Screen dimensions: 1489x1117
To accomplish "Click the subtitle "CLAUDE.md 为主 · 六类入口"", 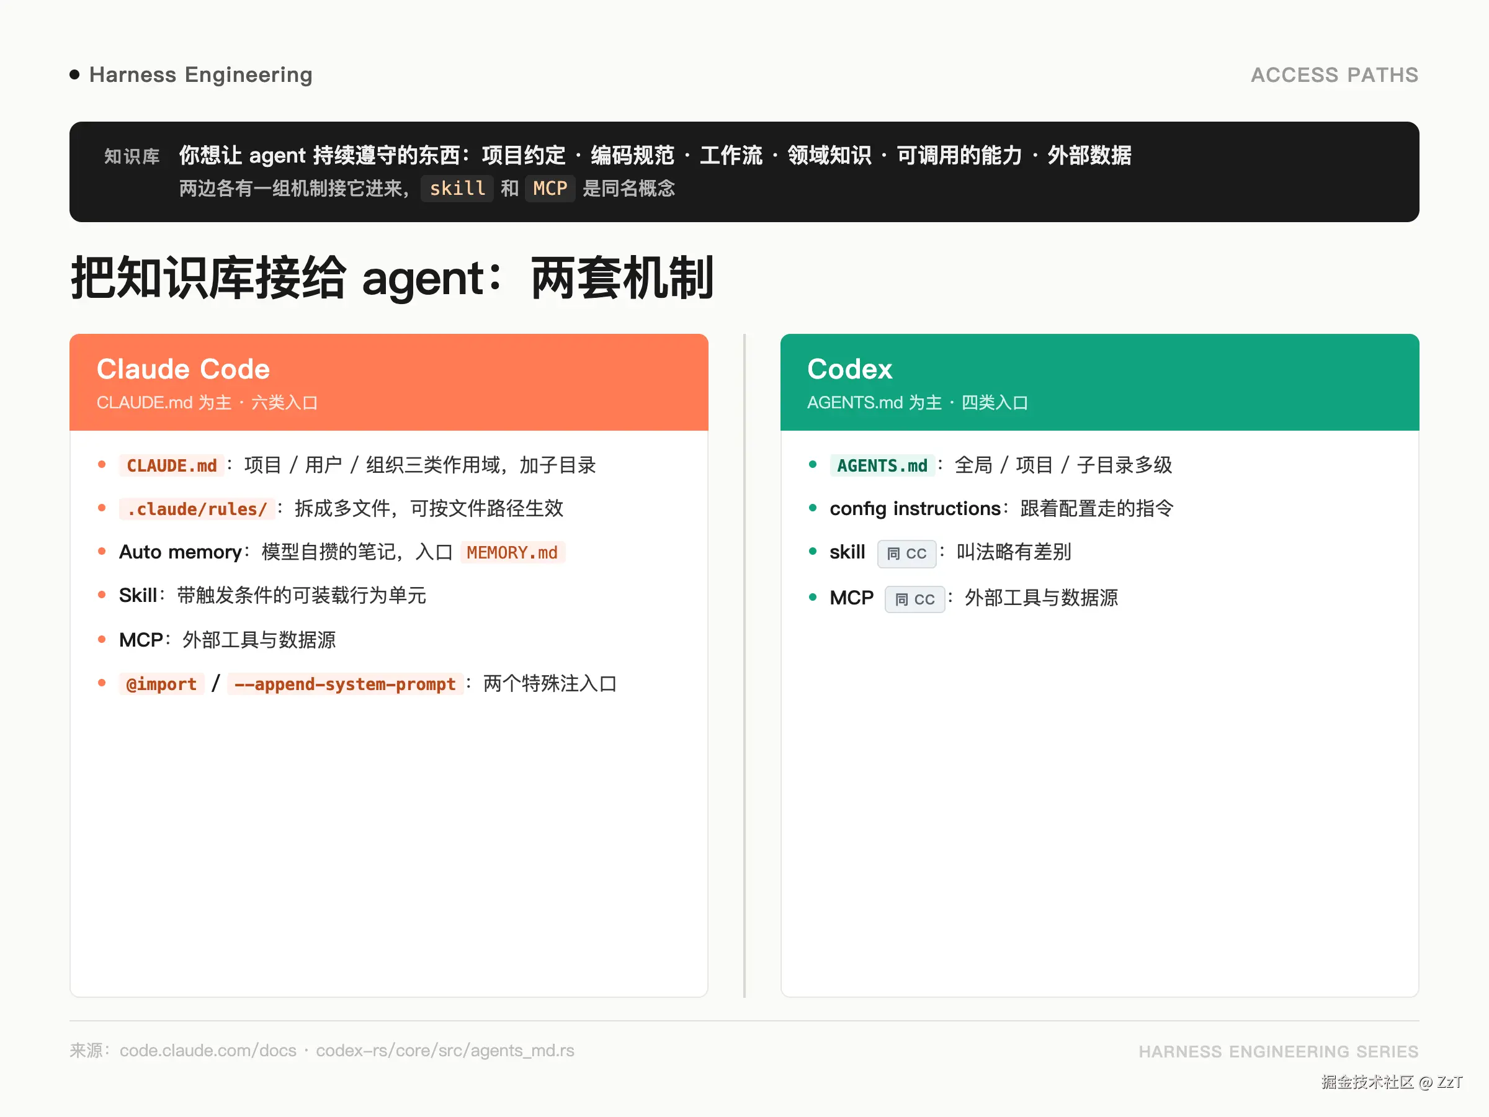I will click(x=207, y=403).
